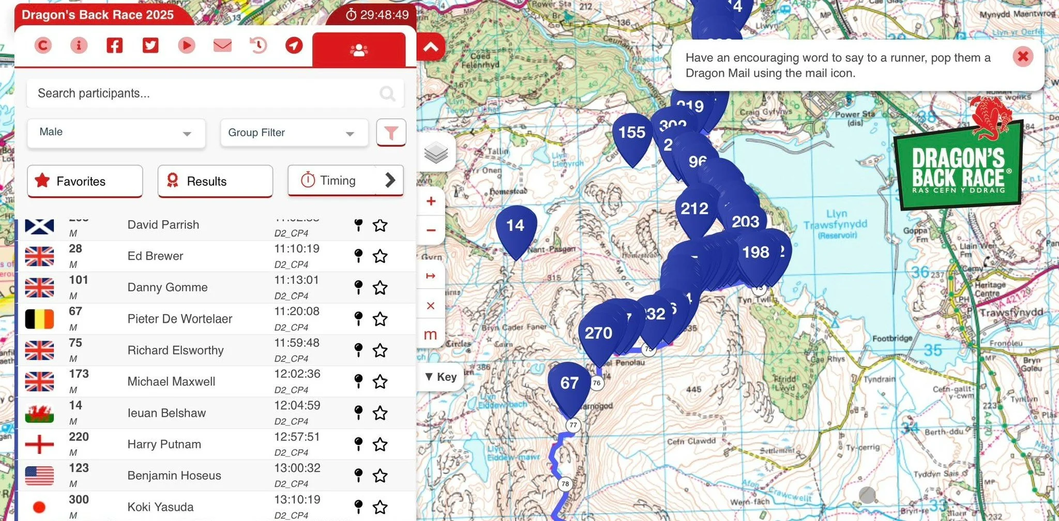Star Danny Gomme as favorite
Viewport: 1059px width, 521px height.
pos(380,287)
